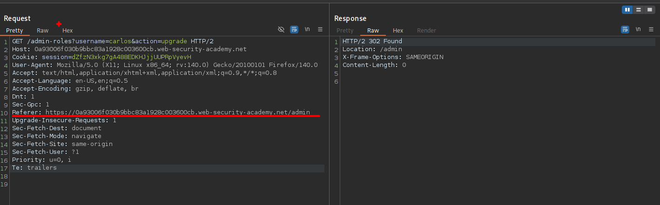Open Response Pretty tab

(345, 30)
